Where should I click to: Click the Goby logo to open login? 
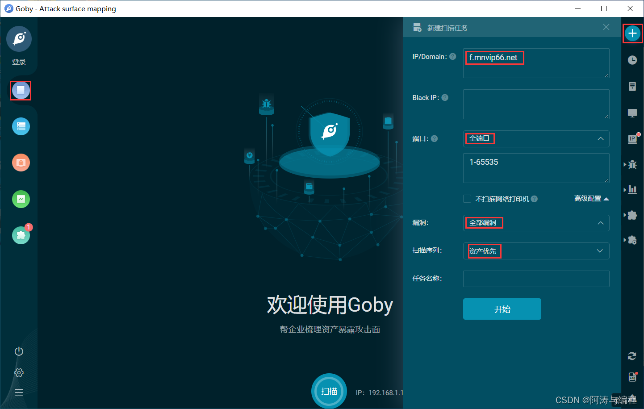click(x=20, y=39)
